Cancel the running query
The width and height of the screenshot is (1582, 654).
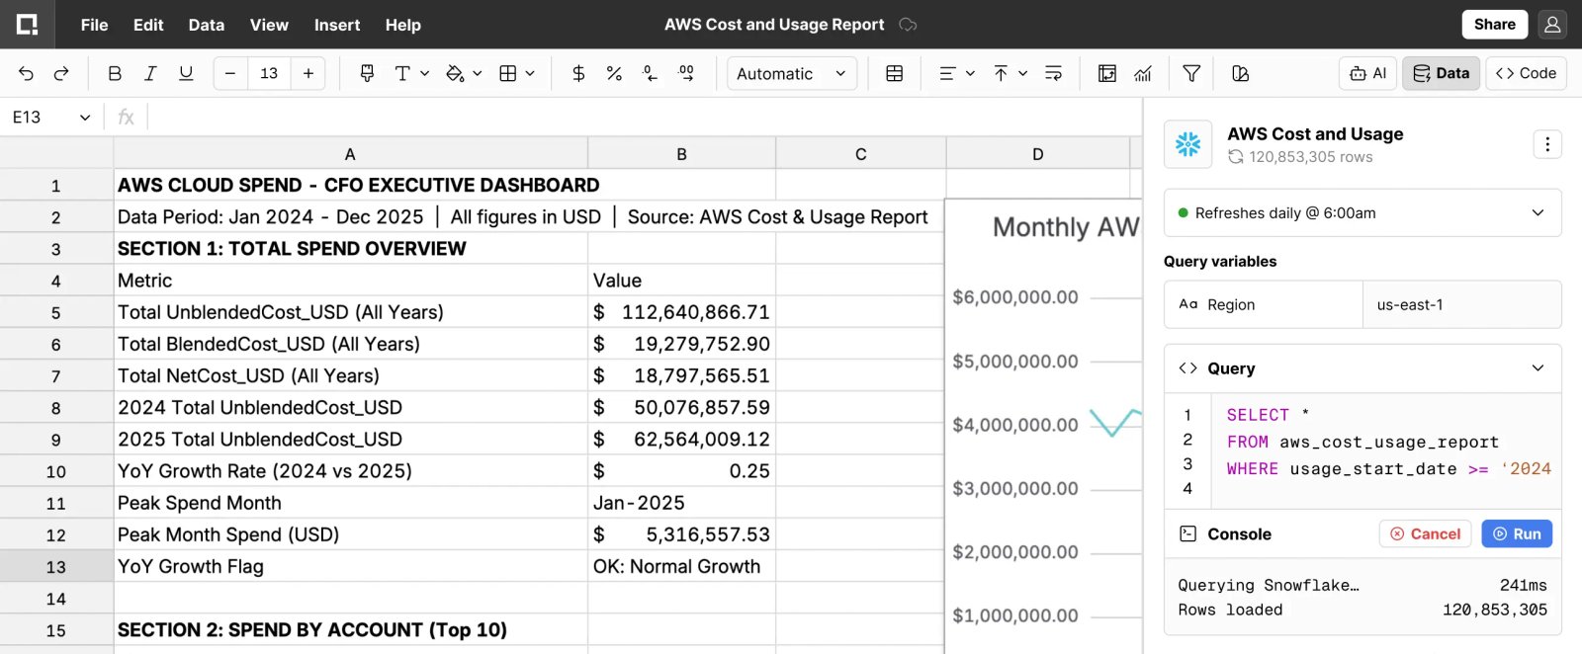[x=1425, y=533]
